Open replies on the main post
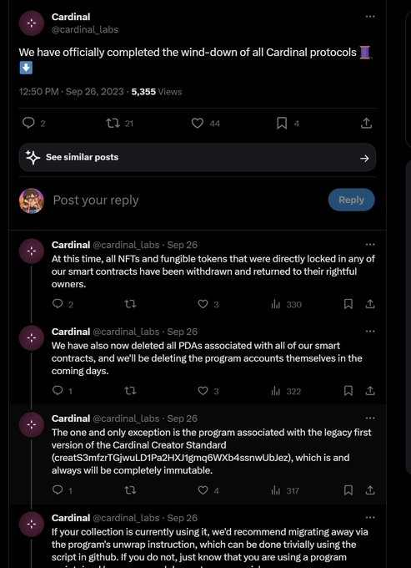The width and height of the screenshot is (411, 568). coord(34,124)
